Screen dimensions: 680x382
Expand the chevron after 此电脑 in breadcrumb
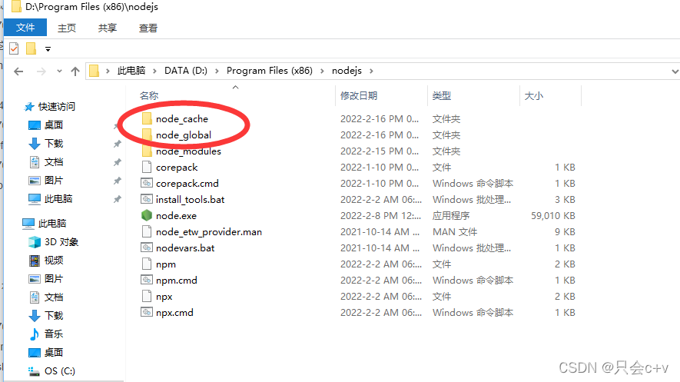154,71
